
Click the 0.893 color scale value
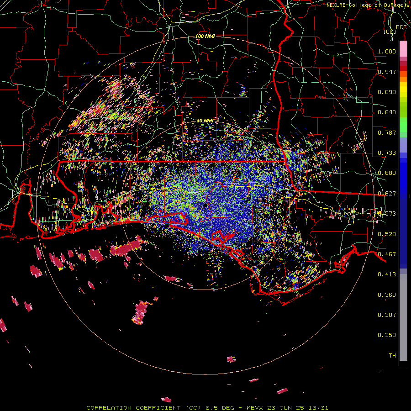click(x=387, y=92)
